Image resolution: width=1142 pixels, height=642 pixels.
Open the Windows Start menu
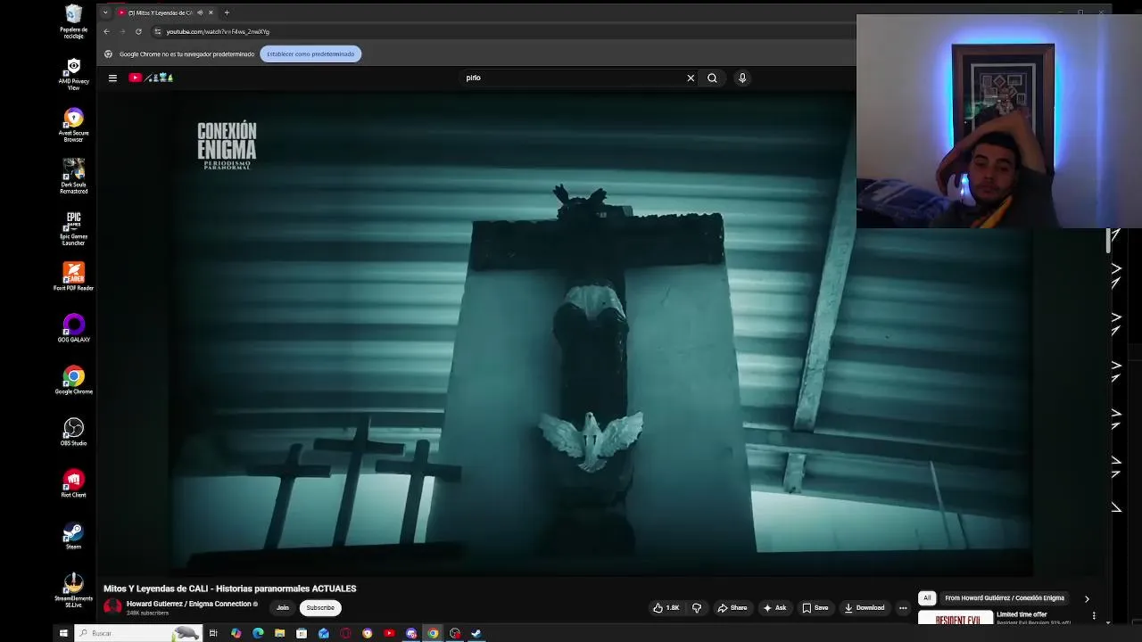(x=63, y=633)
